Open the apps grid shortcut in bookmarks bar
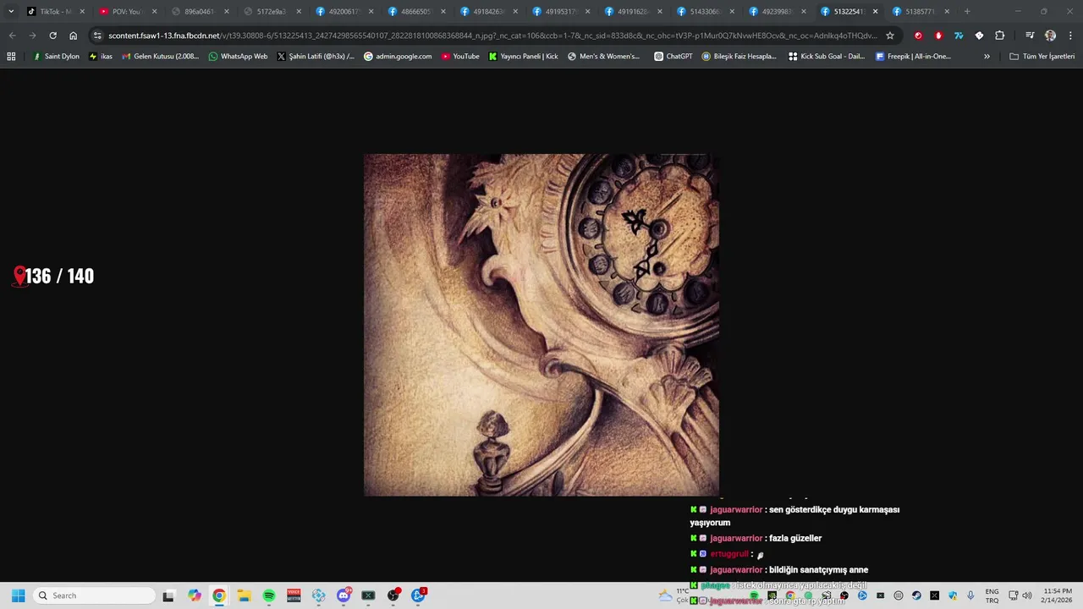The image size is (1083, 609). coord(11,57)
